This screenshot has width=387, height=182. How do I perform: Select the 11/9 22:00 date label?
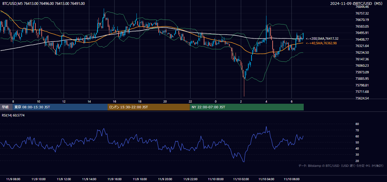190,179
